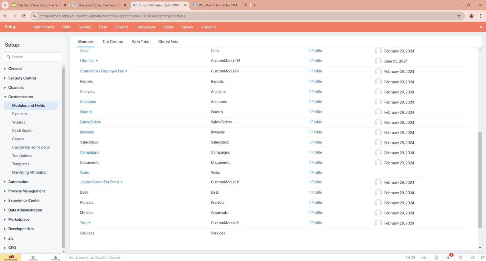Open the Chrome three-dot menu
The height and width of the screenshot is (261, 486).
(x=481, y=16)
